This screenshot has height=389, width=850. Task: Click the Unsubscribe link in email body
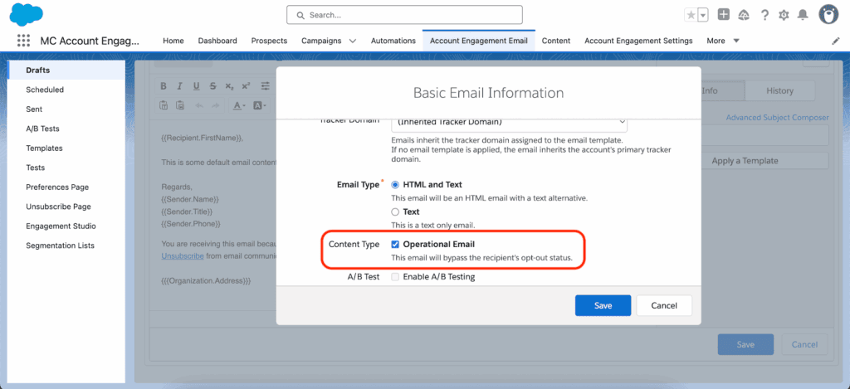[x=183, y=255]
